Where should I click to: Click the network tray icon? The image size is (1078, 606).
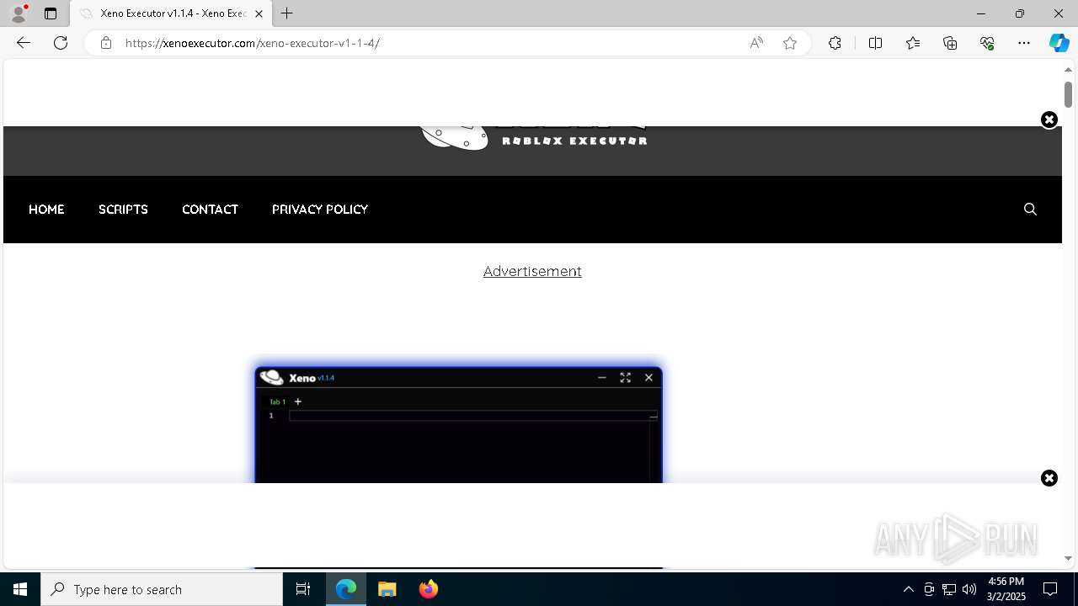949,589
